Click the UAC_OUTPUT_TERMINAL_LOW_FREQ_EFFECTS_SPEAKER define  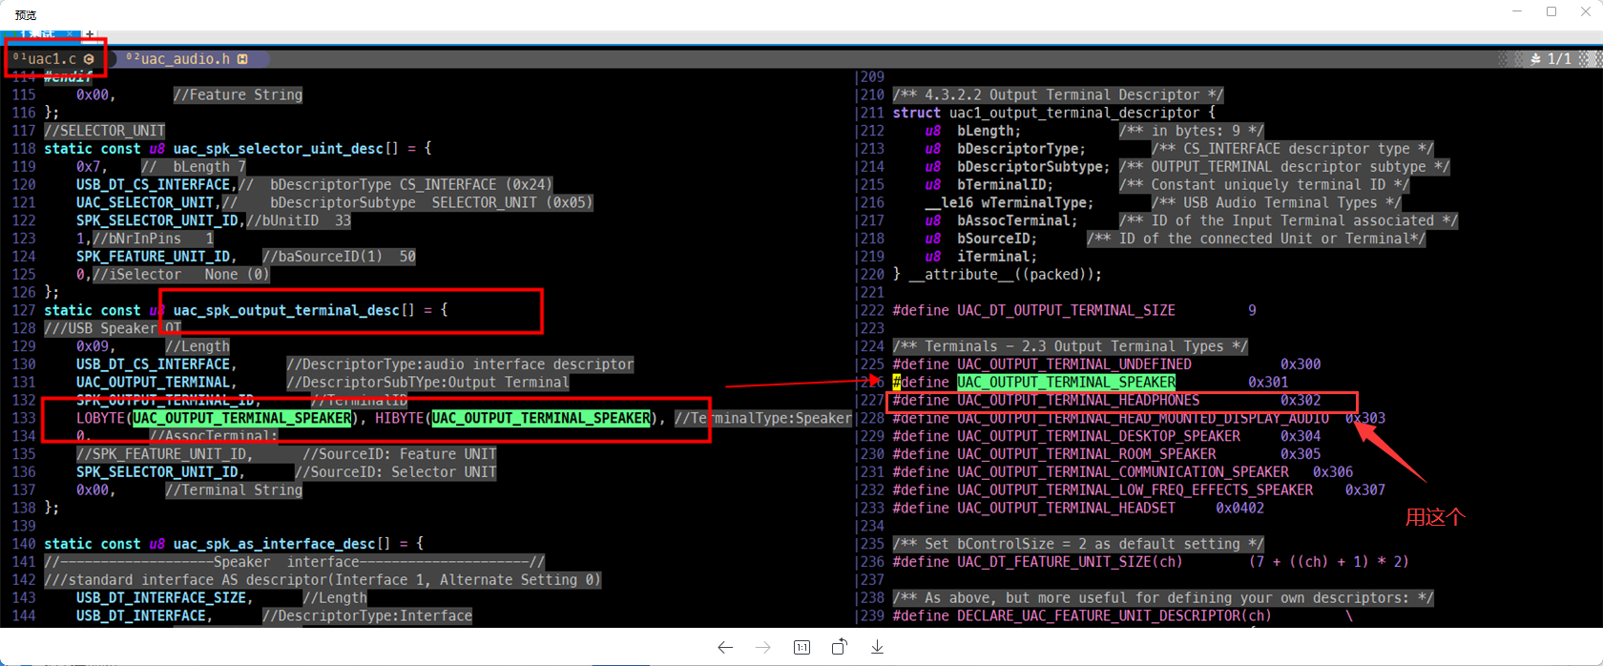pos(1139,490)
